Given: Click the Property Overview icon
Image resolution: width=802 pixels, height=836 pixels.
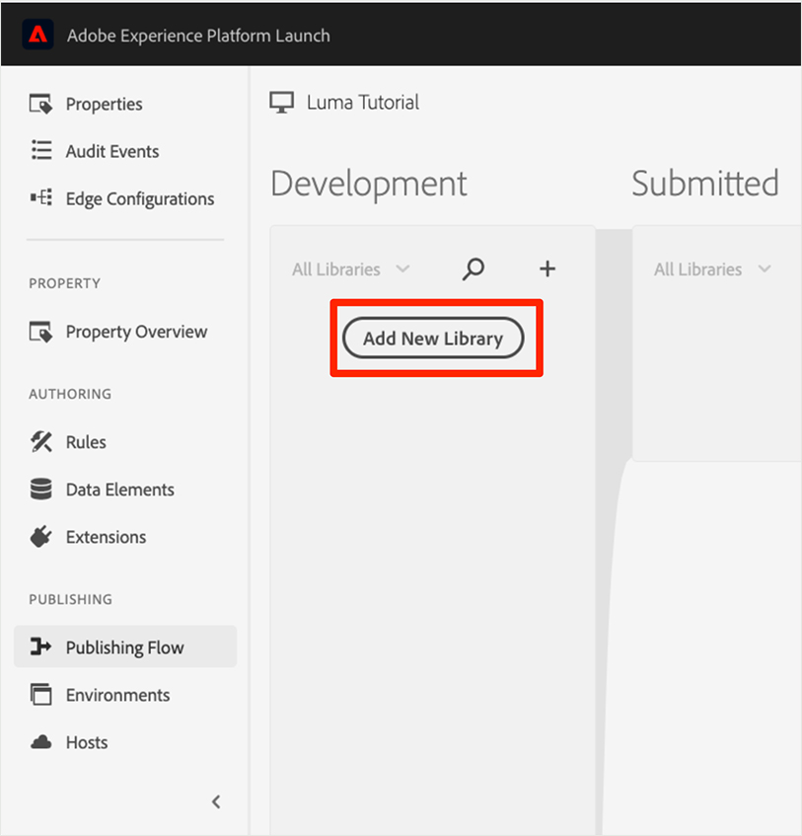Looking at the screenshot, I should click(x=40, y=332).
